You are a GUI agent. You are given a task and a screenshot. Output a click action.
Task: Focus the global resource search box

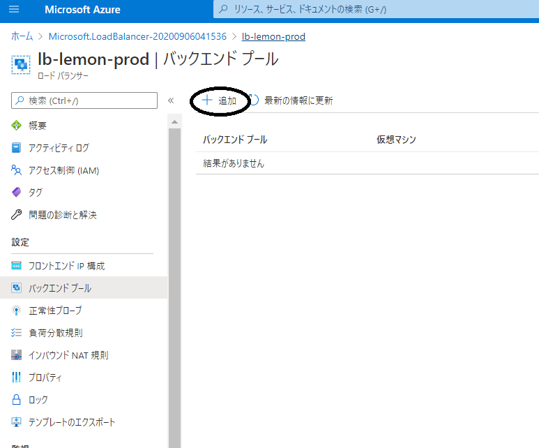click(x=376, y=9)
